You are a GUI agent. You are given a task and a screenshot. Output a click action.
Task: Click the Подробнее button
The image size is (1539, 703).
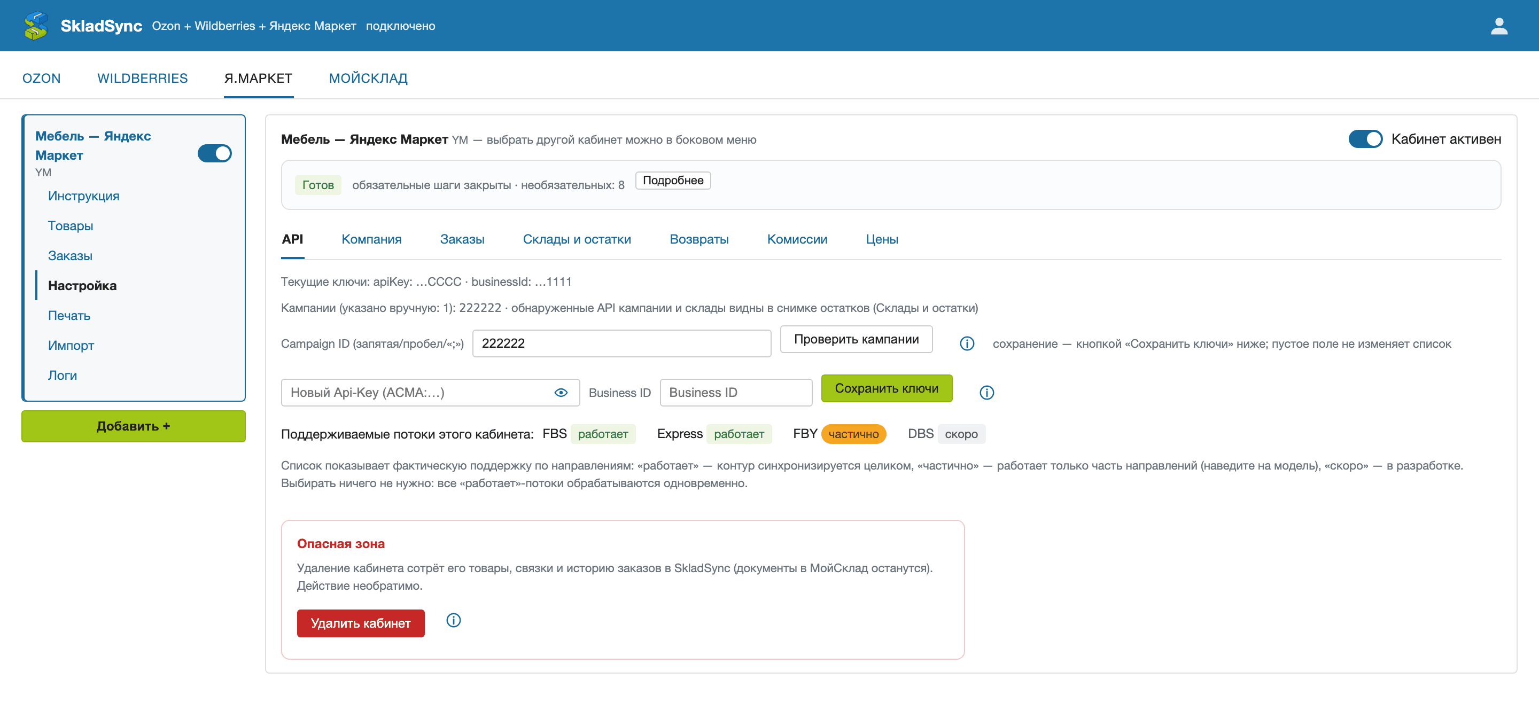click(x=673, y=181)
